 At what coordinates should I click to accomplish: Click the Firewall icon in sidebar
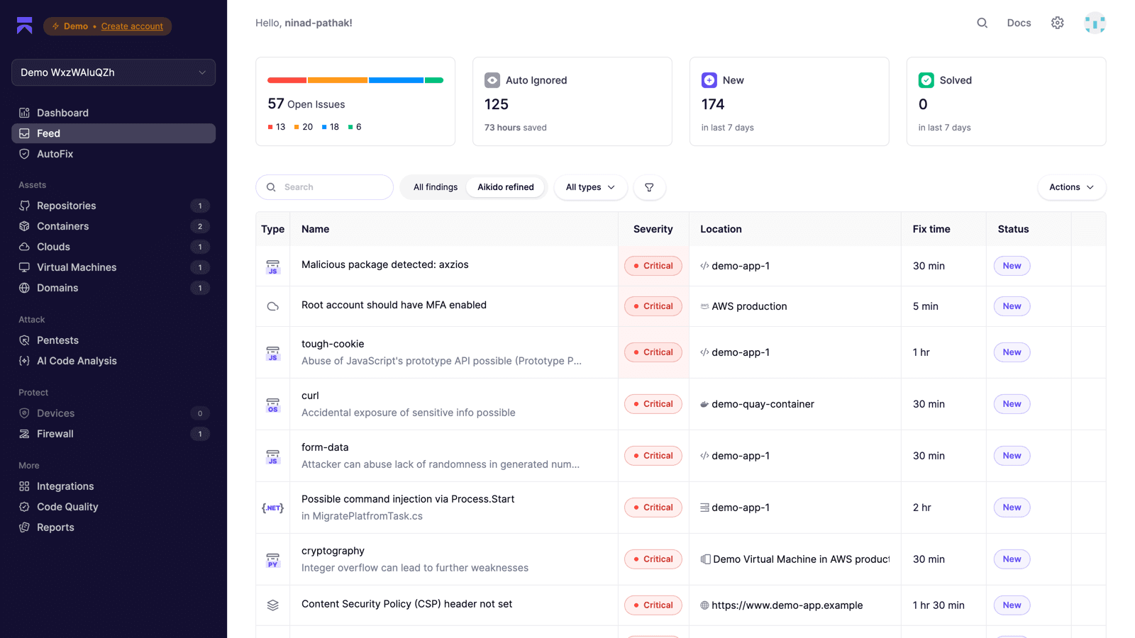pyautogui.click(x=24, y=434)
